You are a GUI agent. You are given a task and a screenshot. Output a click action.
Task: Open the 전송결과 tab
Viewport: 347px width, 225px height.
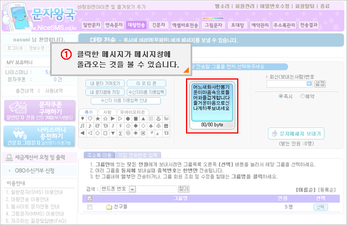tap(309, 25)
